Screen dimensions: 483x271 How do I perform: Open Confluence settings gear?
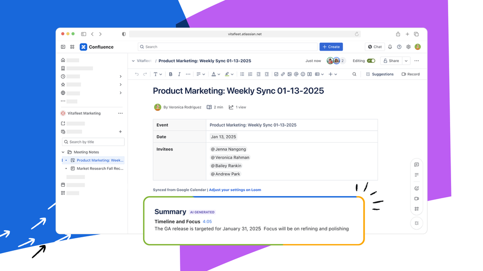[409, 47]
